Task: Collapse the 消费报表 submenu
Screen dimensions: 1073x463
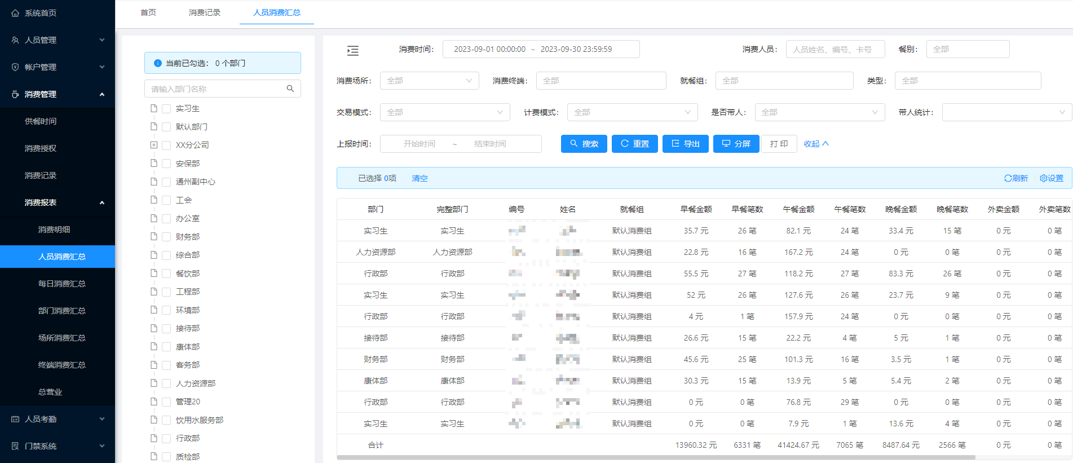Action: (58, 202)
